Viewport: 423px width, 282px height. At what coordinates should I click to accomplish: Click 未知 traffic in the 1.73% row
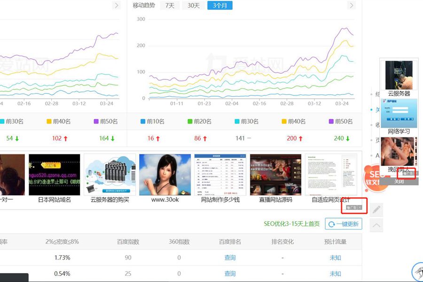pos(335,258)
